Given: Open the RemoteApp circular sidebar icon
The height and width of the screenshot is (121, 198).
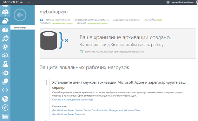Looking at the screenshot, I should click(x=5, y=107).
